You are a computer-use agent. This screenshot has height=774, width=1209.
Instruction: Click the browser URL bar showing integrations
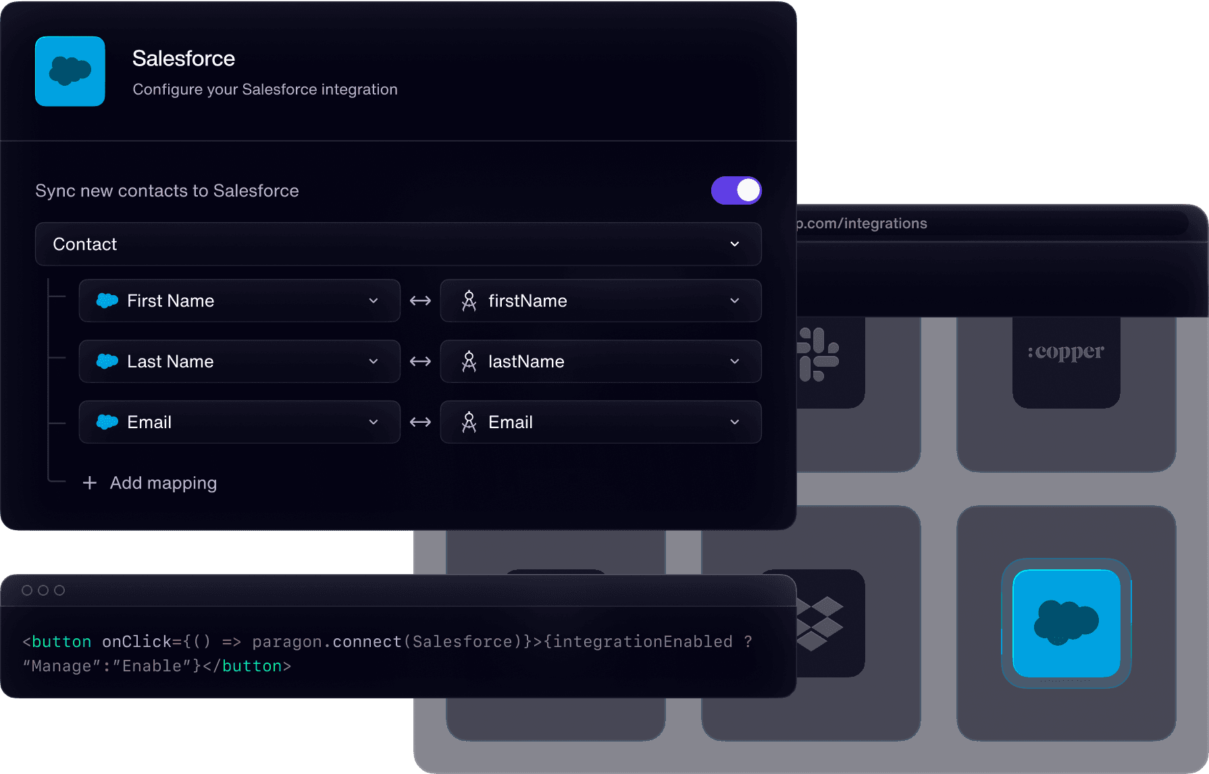[993, 224]
